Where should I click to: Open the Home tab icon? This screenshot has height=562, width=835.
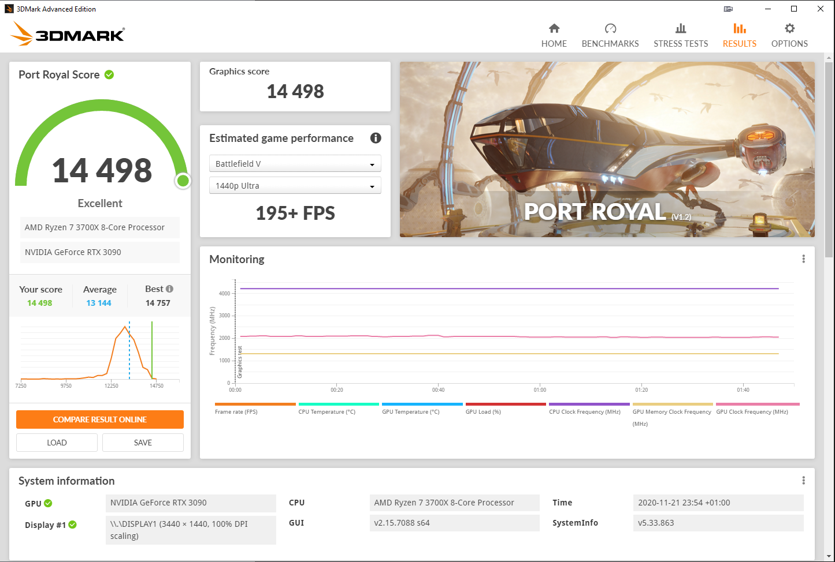pos(554,28)
